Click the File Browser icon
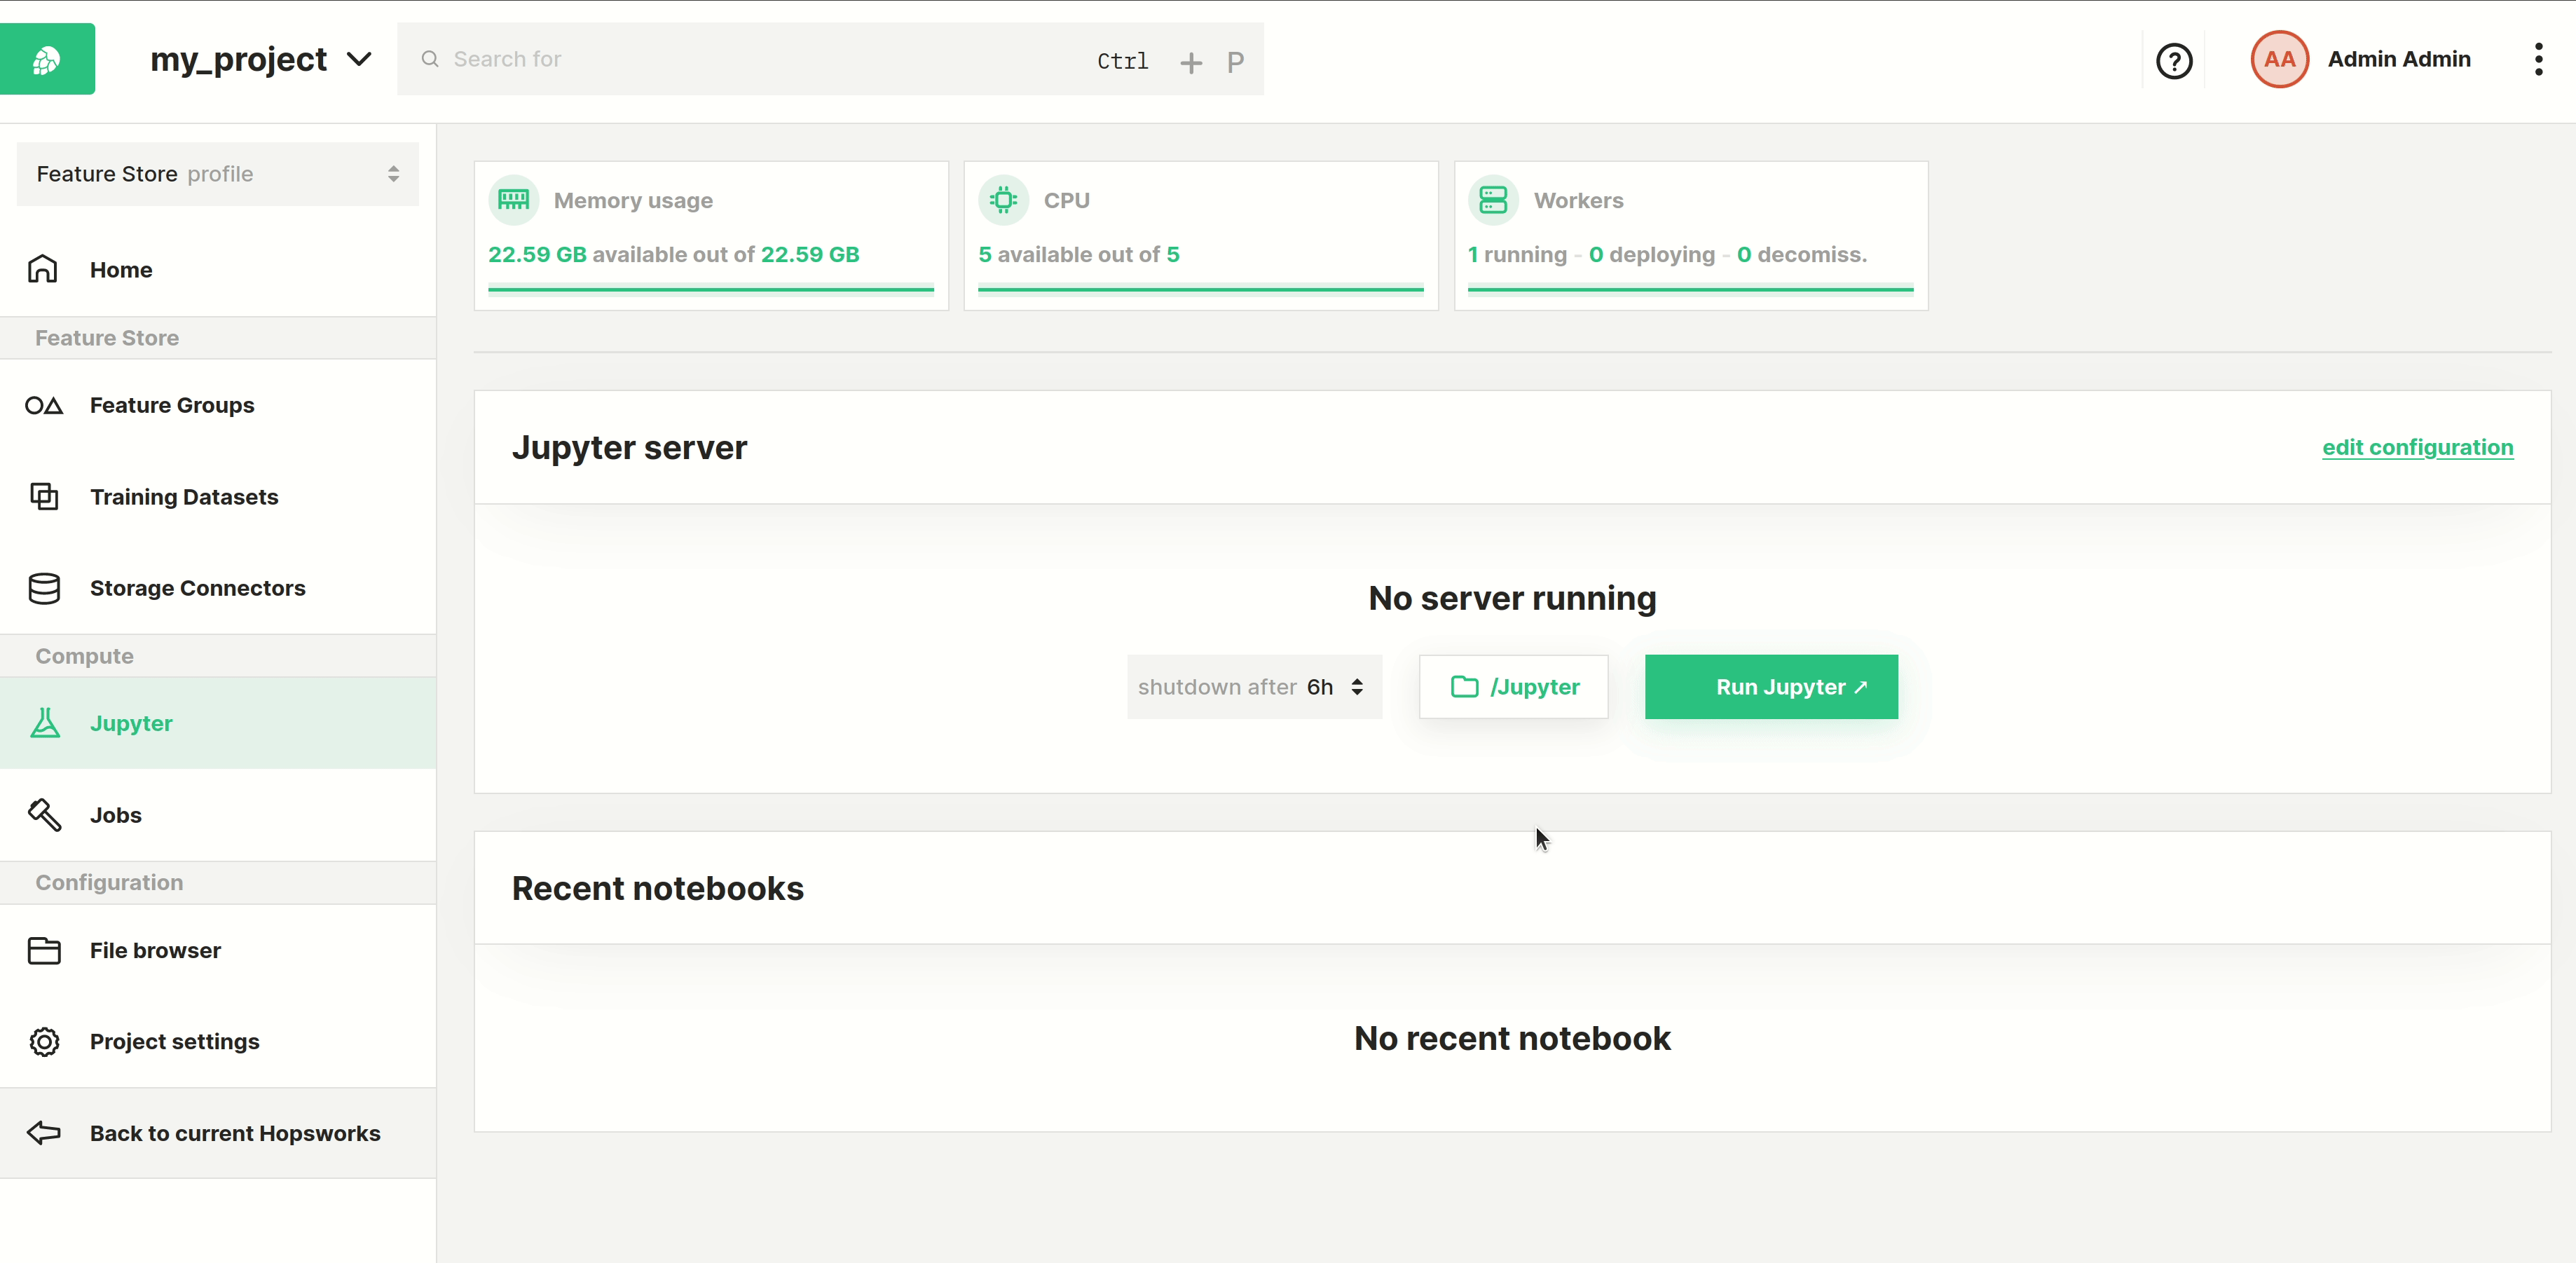Screen dimensions: 2576x1263 (43, 949)
